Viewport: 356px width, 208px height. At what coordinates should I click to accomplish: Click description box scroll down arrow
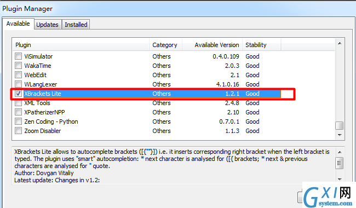tap(340, 179)
